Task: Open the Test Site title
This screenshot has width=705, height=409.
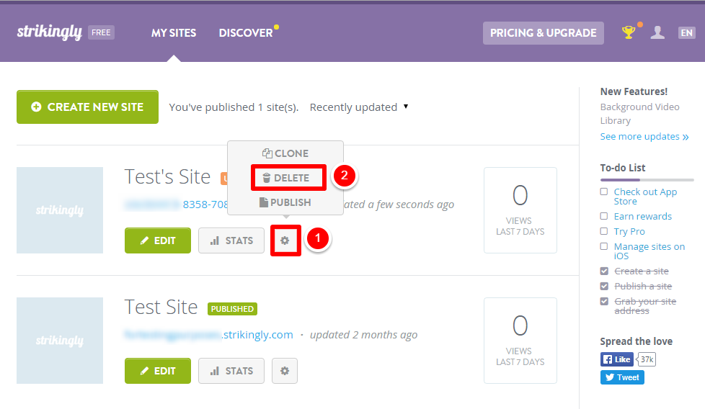Action: (x=161, y=307)
